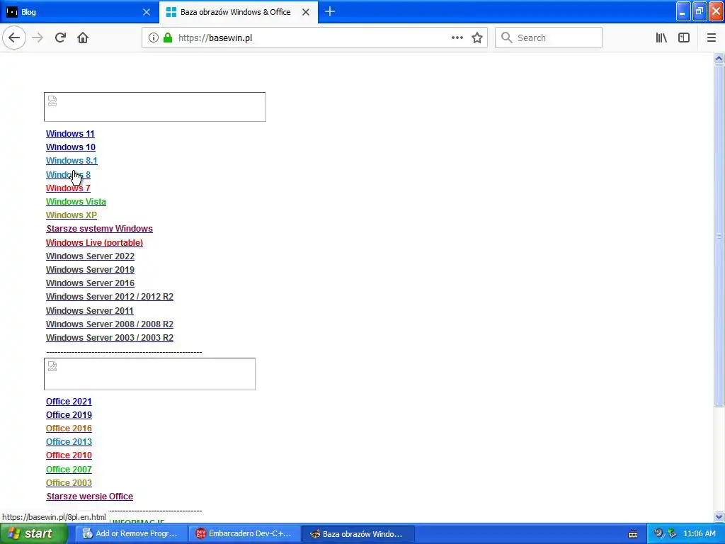Go to Windows Vista page
Image resolution: width=725 pixels, height=544 pixels.
[76, 202]
